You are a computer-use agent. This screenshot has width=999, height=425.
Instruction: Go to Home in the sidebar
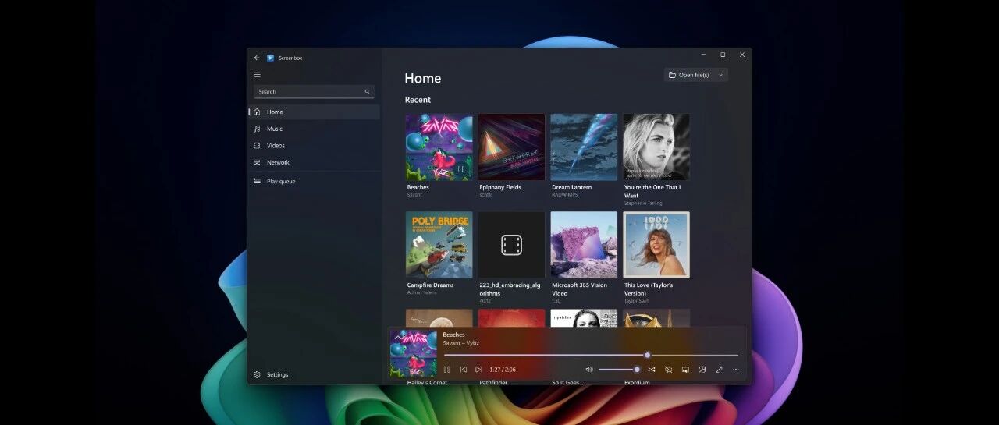(x=315, y=112)
